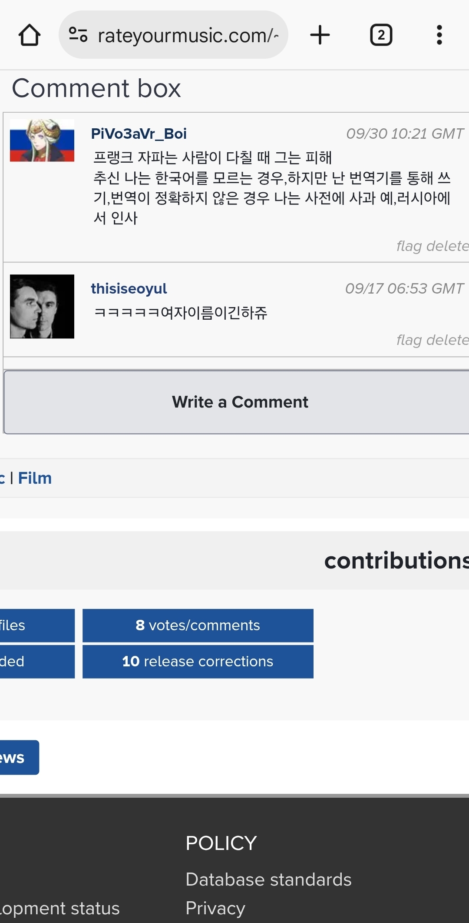Tap the browser home icon

(30, 35)
